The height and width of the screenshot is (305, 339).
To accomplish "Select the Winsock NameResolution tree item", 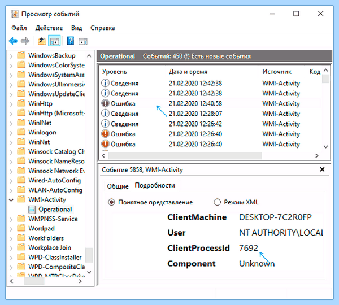I will click(56, 161).
